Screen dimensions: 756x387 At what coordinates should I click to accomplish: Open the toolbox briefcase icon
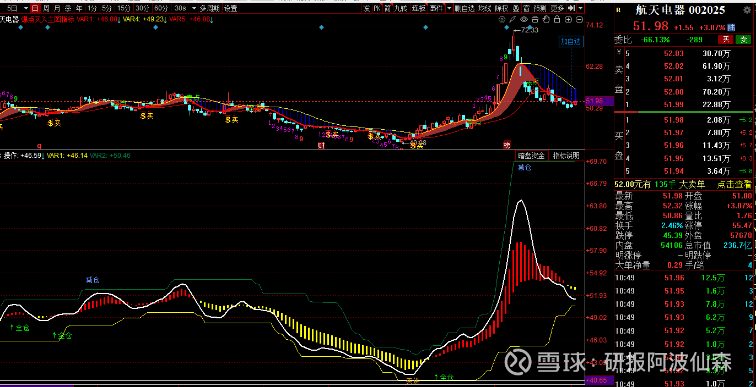pyautogui.click(x=535, y=20)
